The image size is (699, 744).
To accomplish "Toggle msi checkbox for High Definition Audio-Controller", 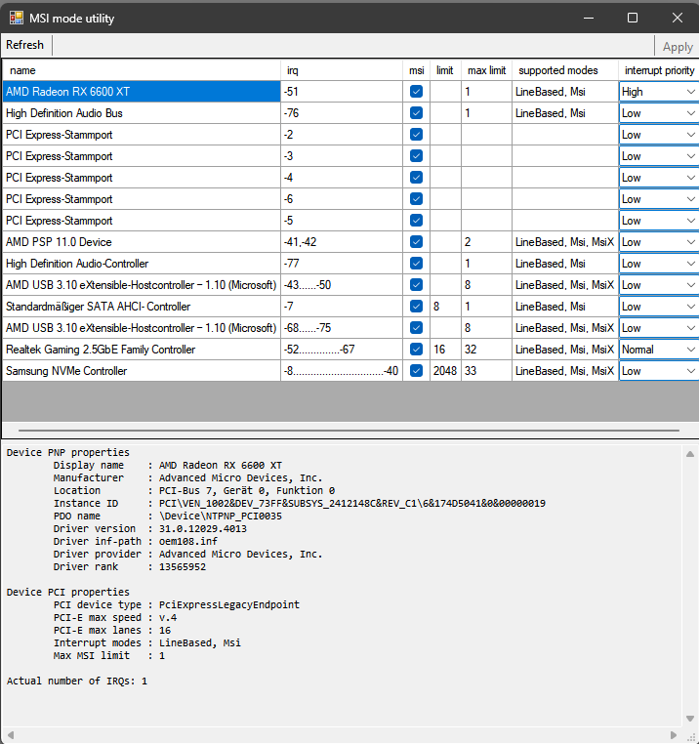I will click(x=416, y=264).
